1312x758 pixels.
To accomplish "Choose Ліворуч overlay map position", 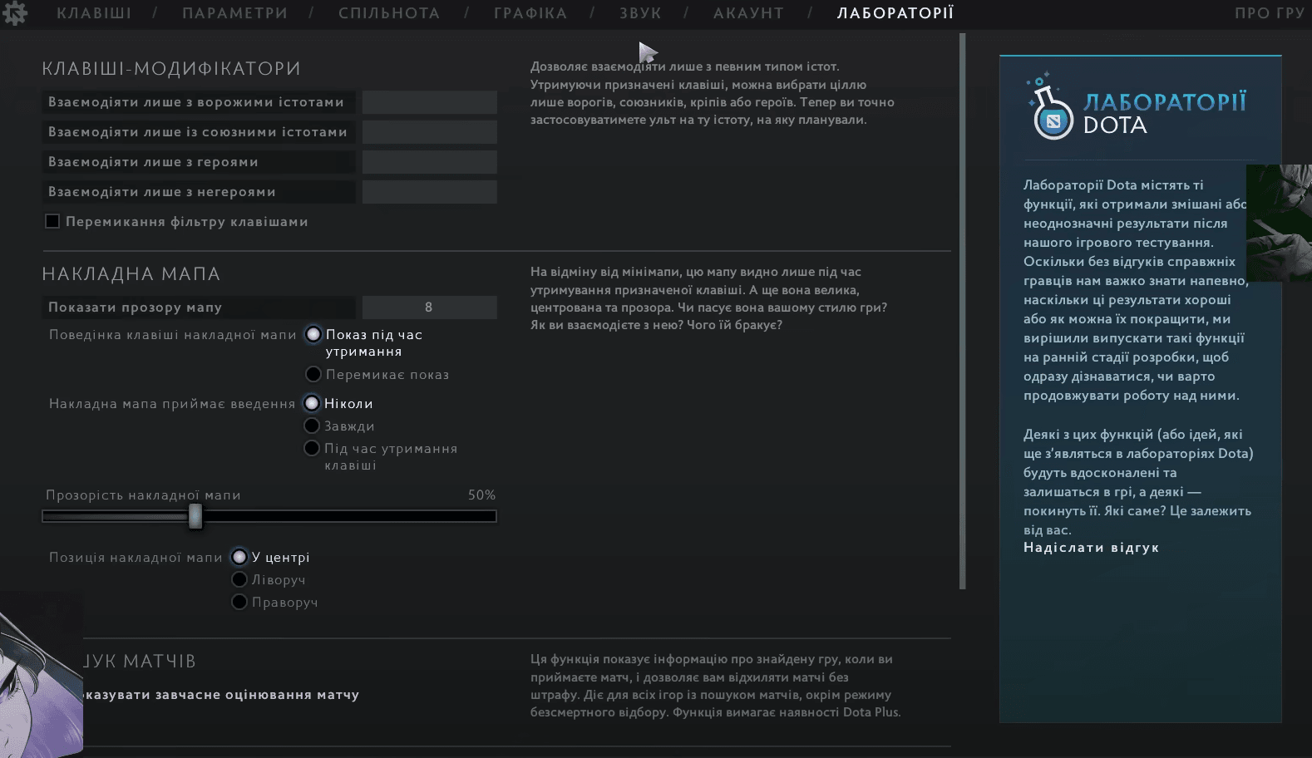I will (x=239, y=579).
